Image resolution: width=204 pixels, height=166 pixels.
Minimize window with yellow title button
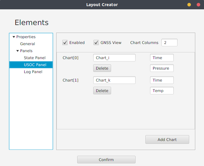(189, 5)
